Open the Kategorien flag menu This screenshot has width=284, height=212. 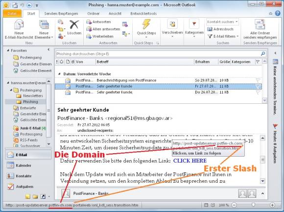point(194,29)
